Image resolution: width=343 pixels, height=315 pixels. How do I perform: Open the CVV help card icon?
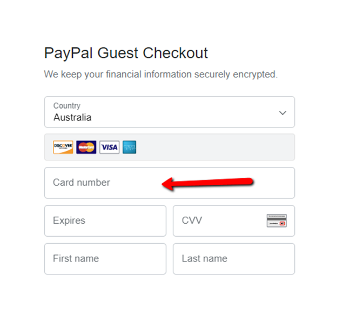(277, 220)
